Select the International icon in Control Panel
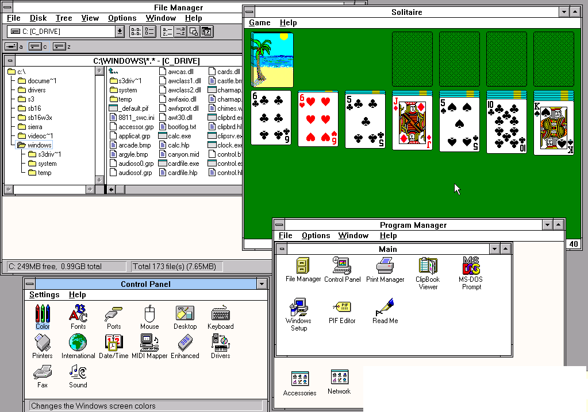This screenshot has width=588, height=412. (x=78, y=347)
